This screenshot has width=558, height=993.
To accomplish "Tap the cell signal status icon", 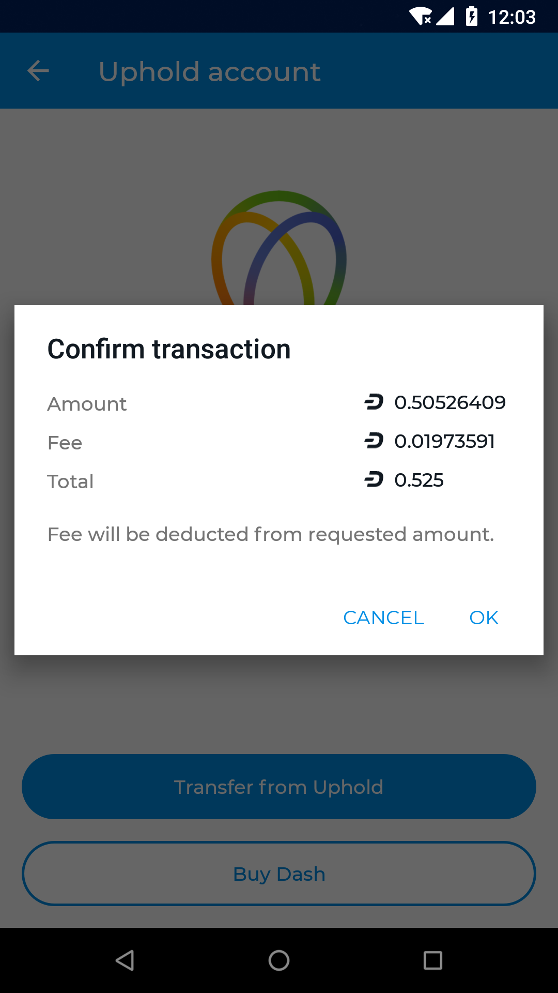I will pyautogui.click(x=445, y=17).
